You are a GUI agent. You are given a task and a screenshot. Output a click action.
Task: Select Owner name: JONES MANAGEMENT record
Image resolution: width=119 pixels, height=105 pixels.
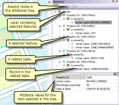pyautogui.click(x=95, y=47)
